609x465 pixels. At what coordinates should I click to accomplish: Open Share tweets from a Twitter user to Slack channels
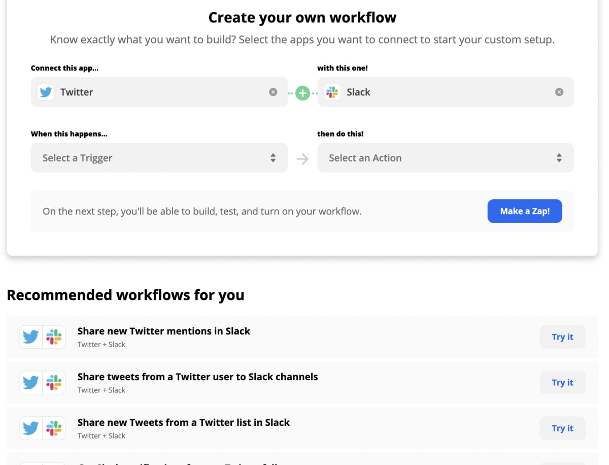[x=198, y=377]
